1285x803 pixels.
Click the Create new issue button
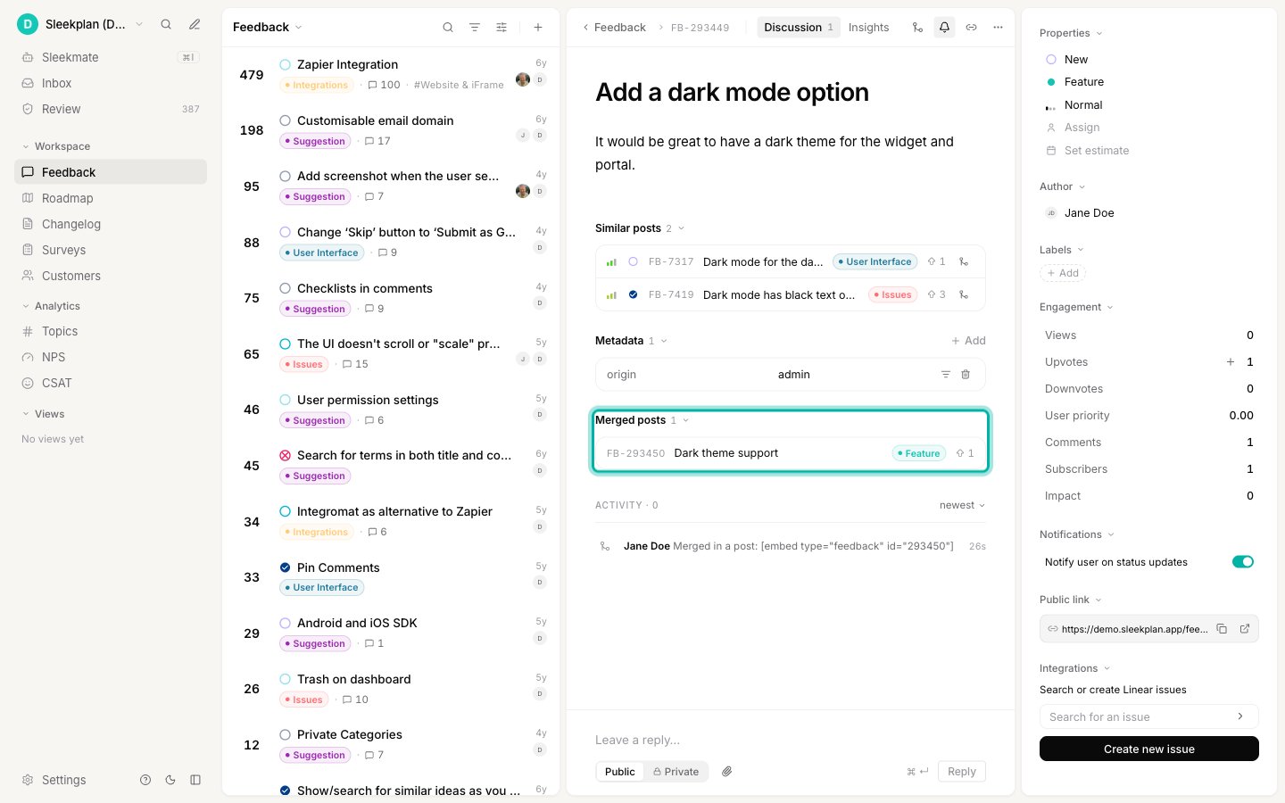[1148, 749]
